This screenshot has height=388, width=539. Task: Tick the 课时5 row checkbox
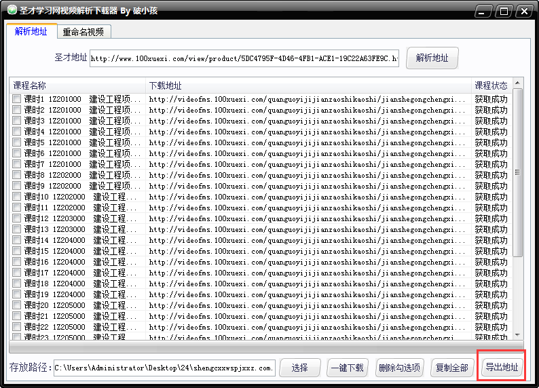[16, 142]
